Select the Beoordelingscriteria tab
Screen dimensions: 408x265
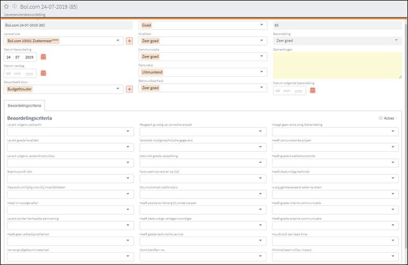click(24, 106)
